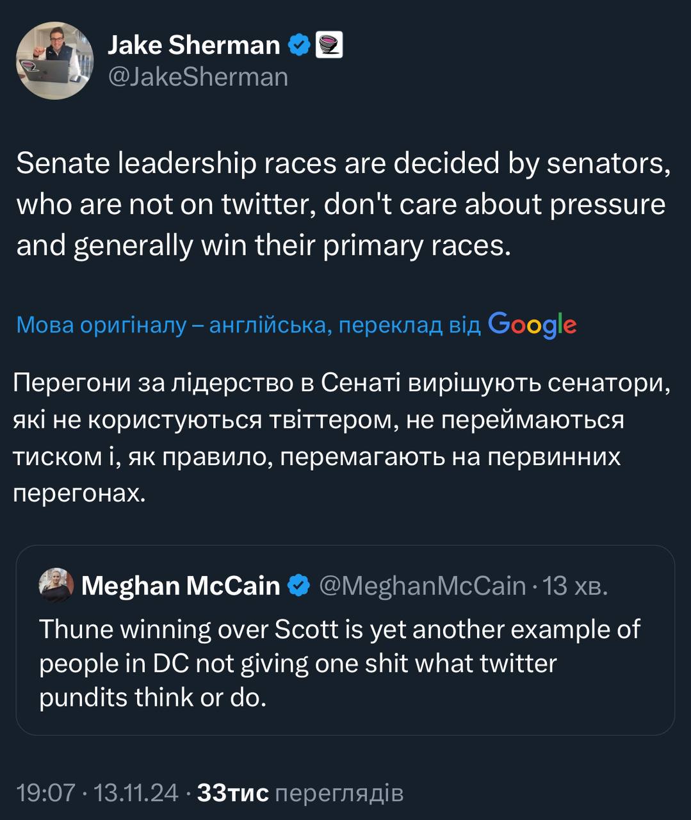
Task: Click the Google logo in the translation notice
Action: tap(532, 325)
